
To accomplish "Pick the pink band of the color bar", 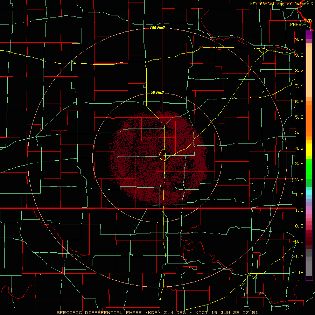I will coord(309,212).
